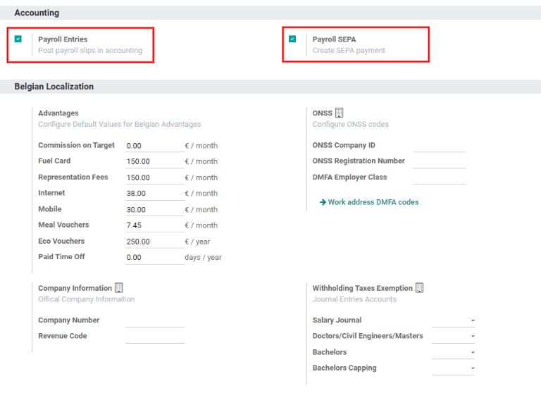
Task: Click the building icon next to Withholding Taxes Exemption
Action: coord(420,288)
